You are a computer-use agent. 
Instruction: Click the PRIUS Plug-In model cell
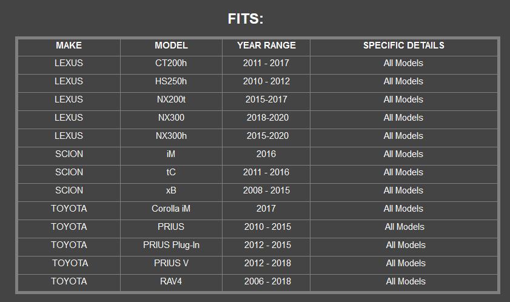tap(171, 245)
